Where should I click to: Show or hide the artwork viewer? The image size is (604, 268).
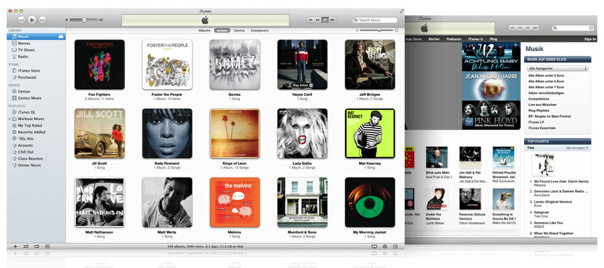tap(47, 247)
